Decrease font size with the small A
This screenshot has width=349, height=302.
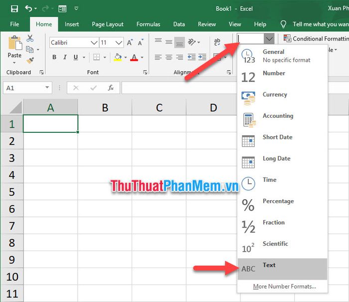(x=141, y=42)
